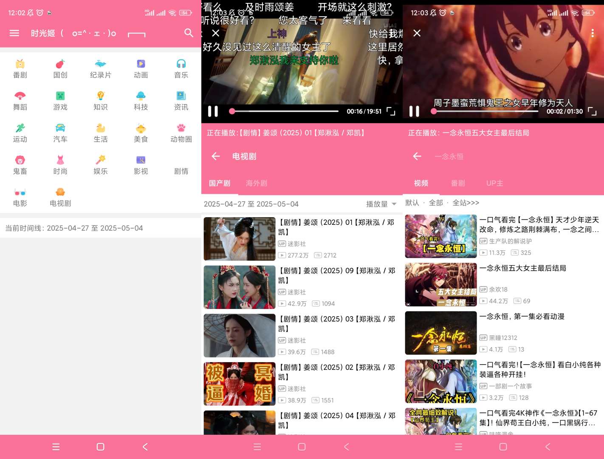This screenshot has height=459, width=604.
Task: Enter fullscreen on the 一念永恒 video
Action: 592,111
